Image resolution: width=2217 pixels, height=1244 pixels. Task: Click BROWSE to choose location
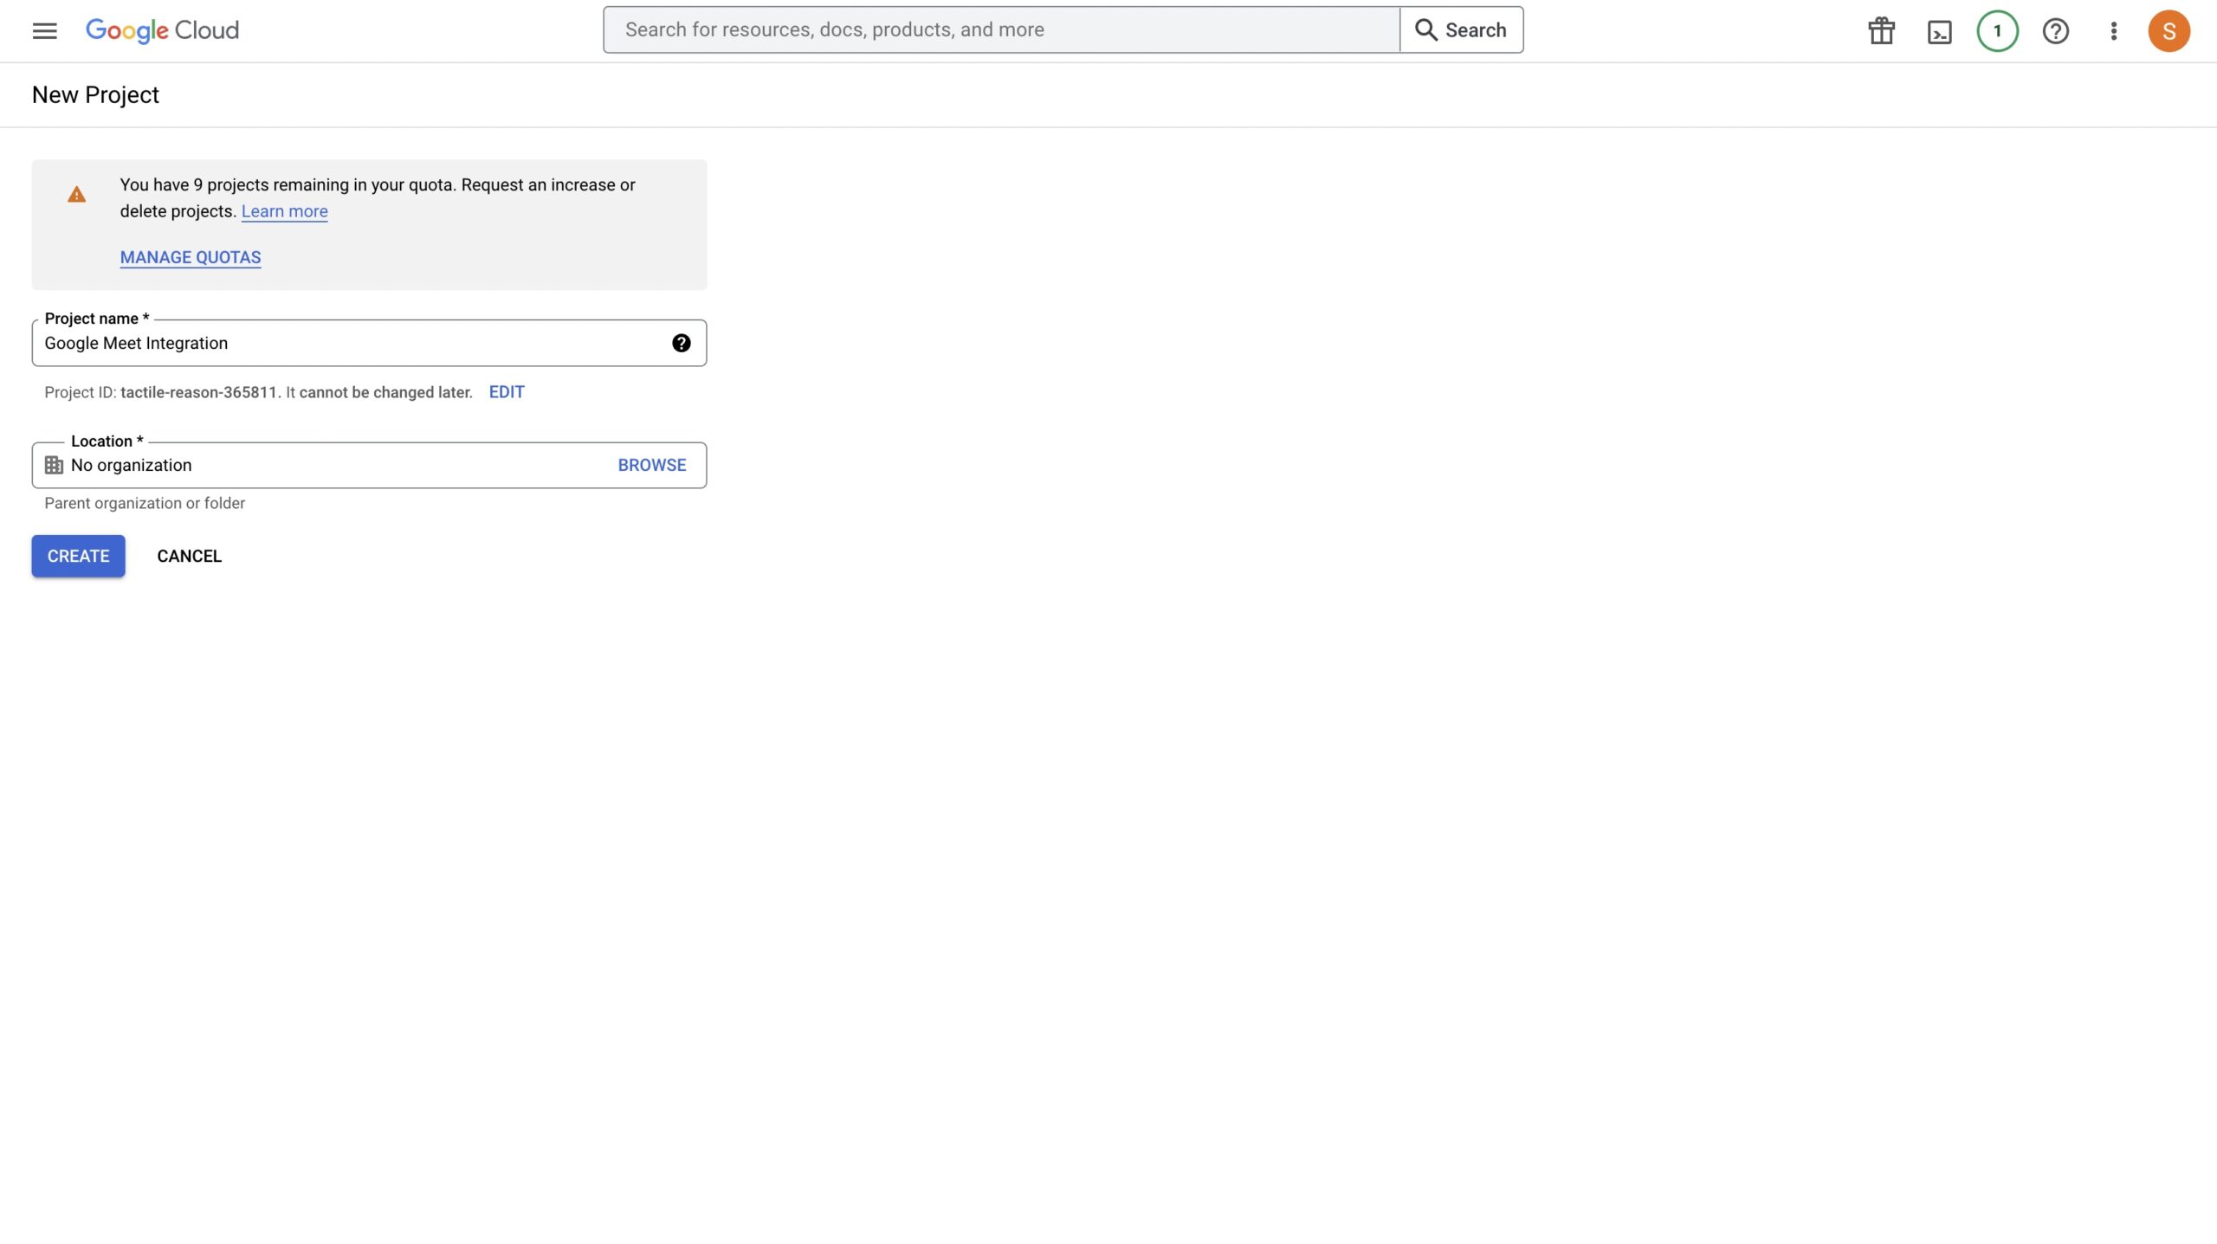[x=652, y=466]
